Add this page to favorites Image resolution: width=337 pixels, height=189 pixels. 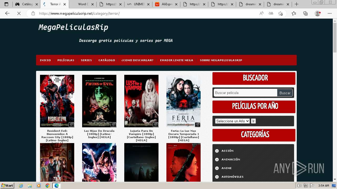pos(280,13)
